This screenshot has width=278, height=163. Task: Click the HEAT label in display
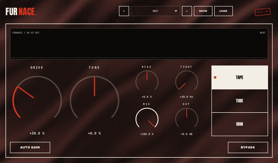click(x=263, y=33)
